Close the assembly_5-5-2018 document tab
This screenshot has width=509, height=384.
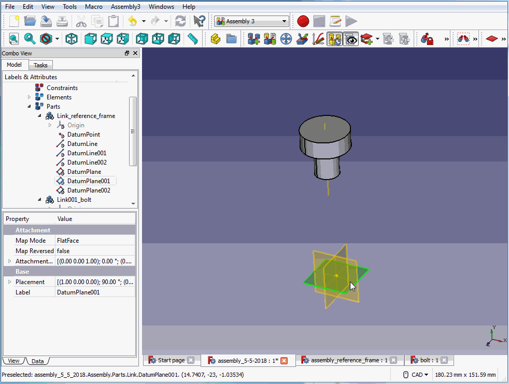pyautogui.click(x=284, y=361)
